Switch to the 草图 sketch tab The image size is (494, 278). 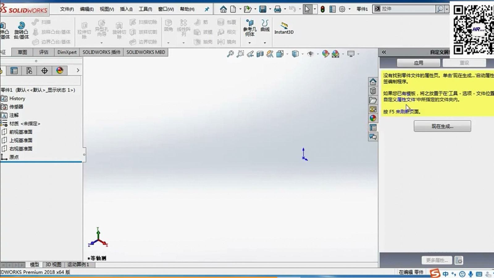coord(22,52)
